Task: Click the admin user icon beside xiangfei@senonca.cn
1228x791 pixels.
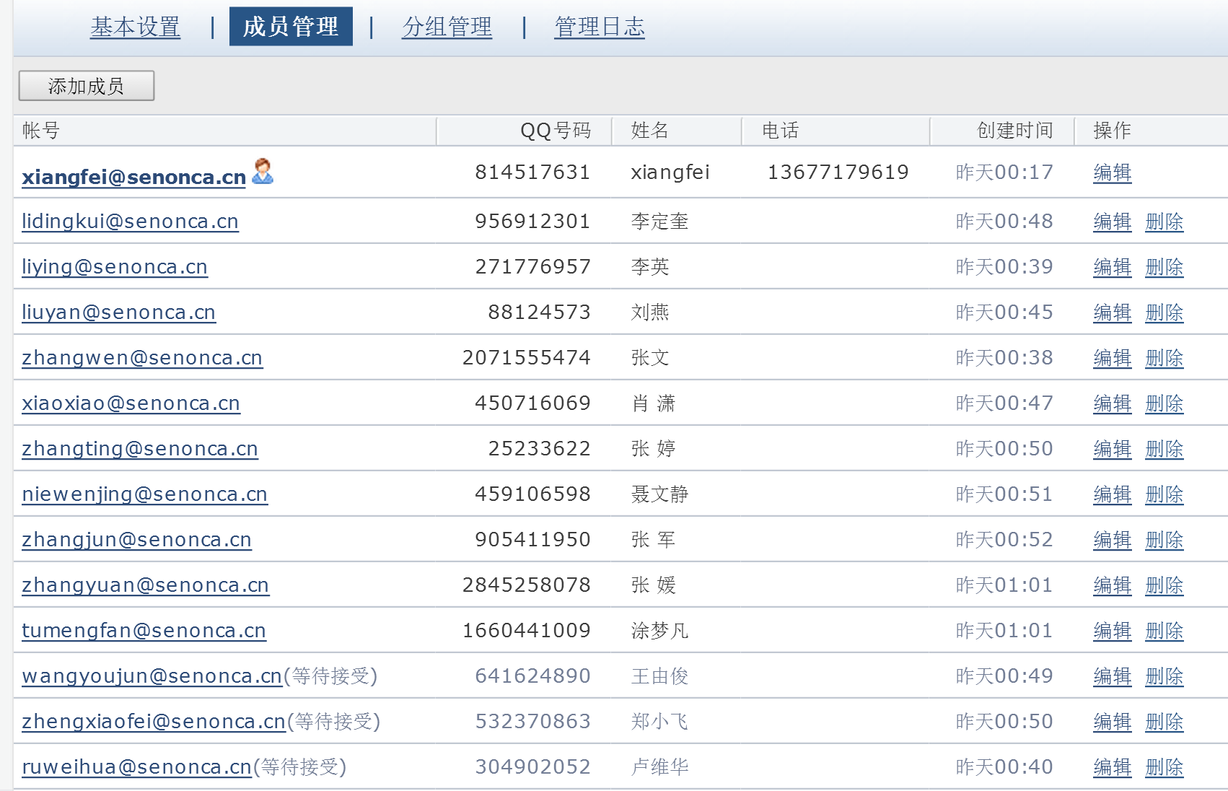Action: pos(263,171)
